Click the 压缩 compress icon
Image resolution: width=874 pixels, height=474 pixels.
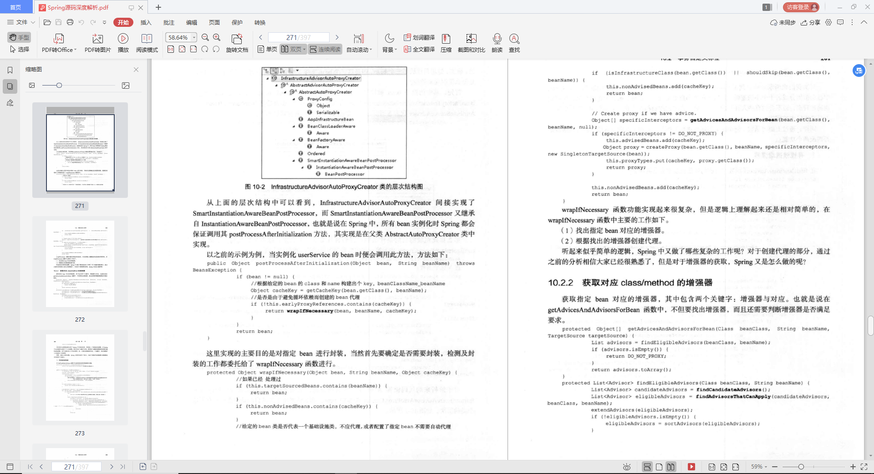coord(446,43)
